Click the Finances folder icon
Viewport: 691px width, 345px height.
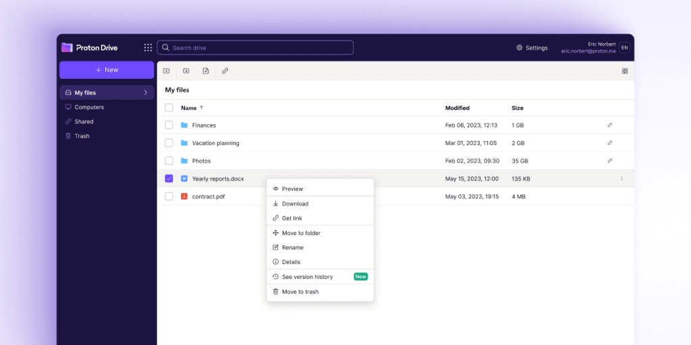[184, 125]
